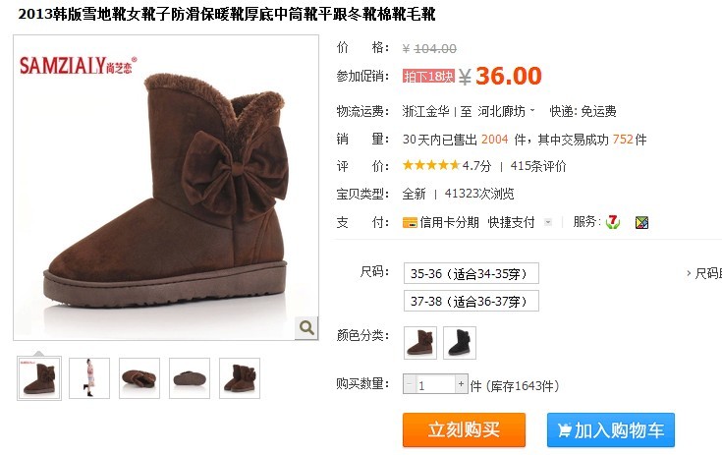This screenshot has height=455, width=722.
Task: Select size 37-38 option
Action: coord(472,301)
